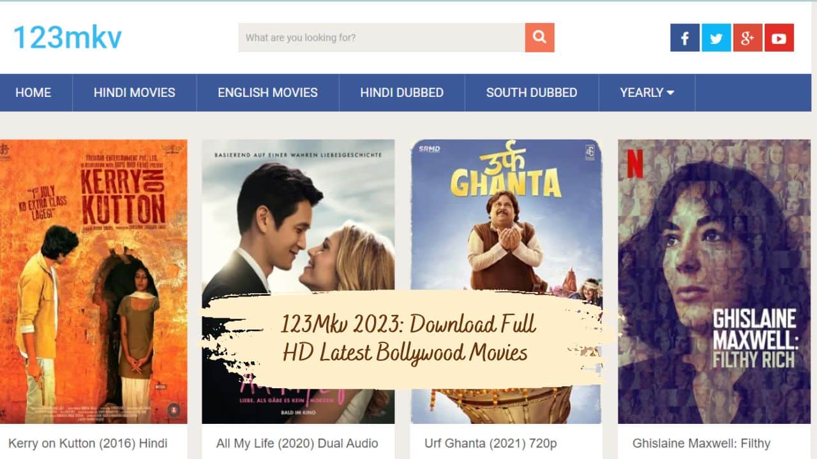This screenshot has height=459, width=817.
Task: Open the Ghislaine Maxwell Filthy Rich poster
Action: (x=714, y=281)
